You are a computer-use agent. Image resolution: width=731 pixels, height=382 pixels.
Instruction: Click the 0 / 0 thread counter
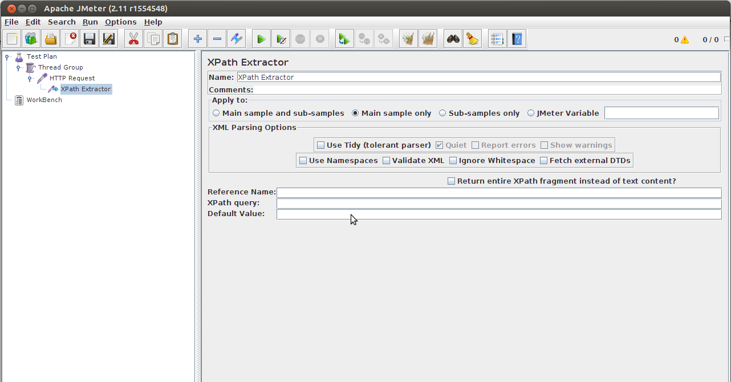point(710,40)
